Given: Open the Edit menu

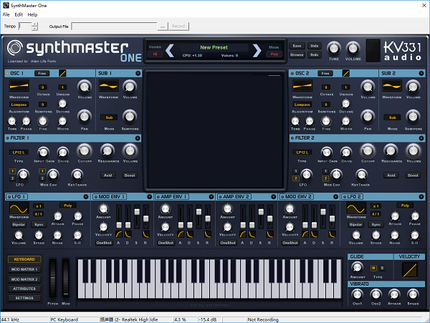Looking at the screenshot, I should [x=19, y=15].
